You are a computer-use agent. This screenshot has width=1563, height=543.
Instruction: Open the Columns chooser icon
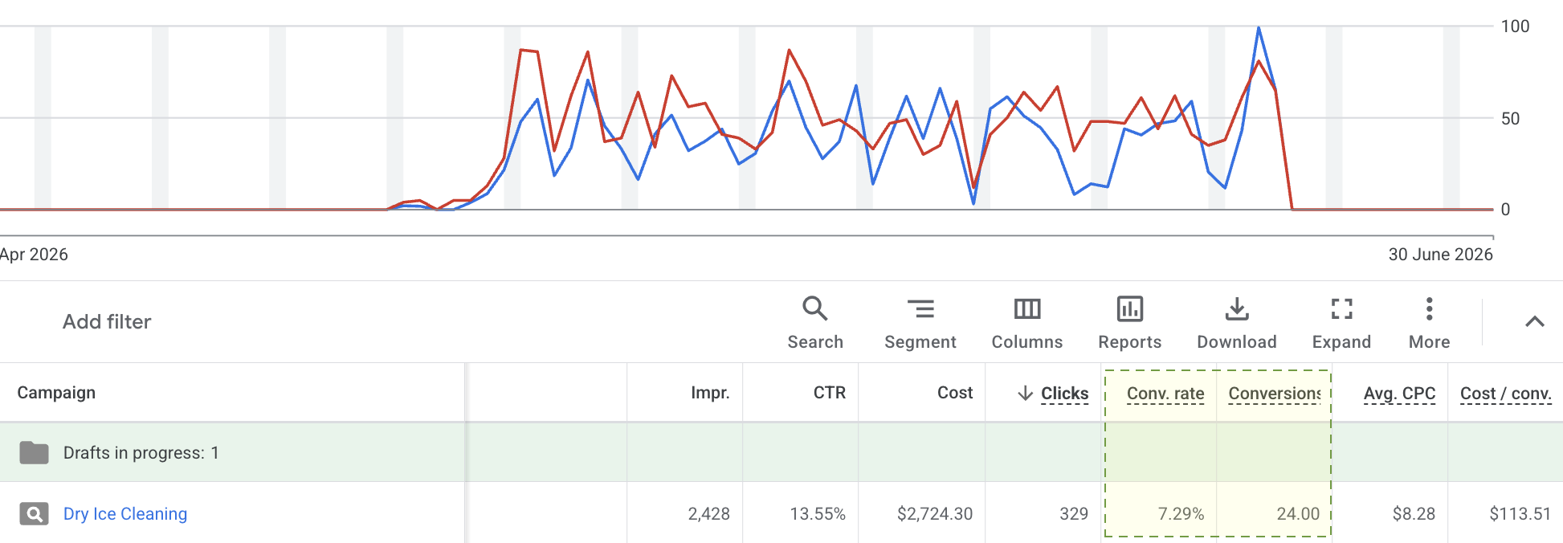(x=1026, y=308)
